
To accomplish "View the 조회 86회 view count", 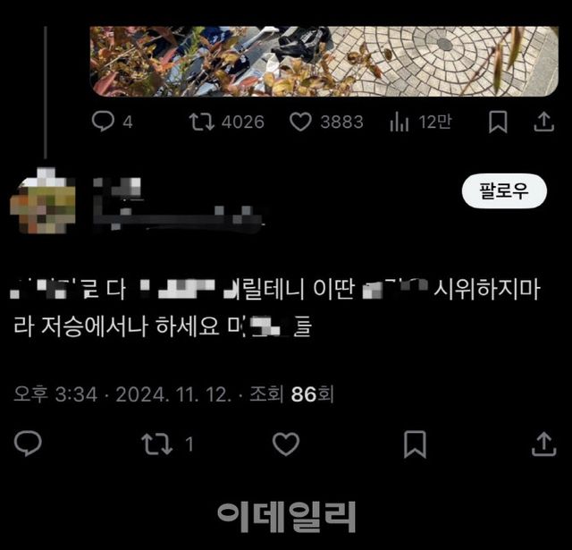I will point(291,394).
